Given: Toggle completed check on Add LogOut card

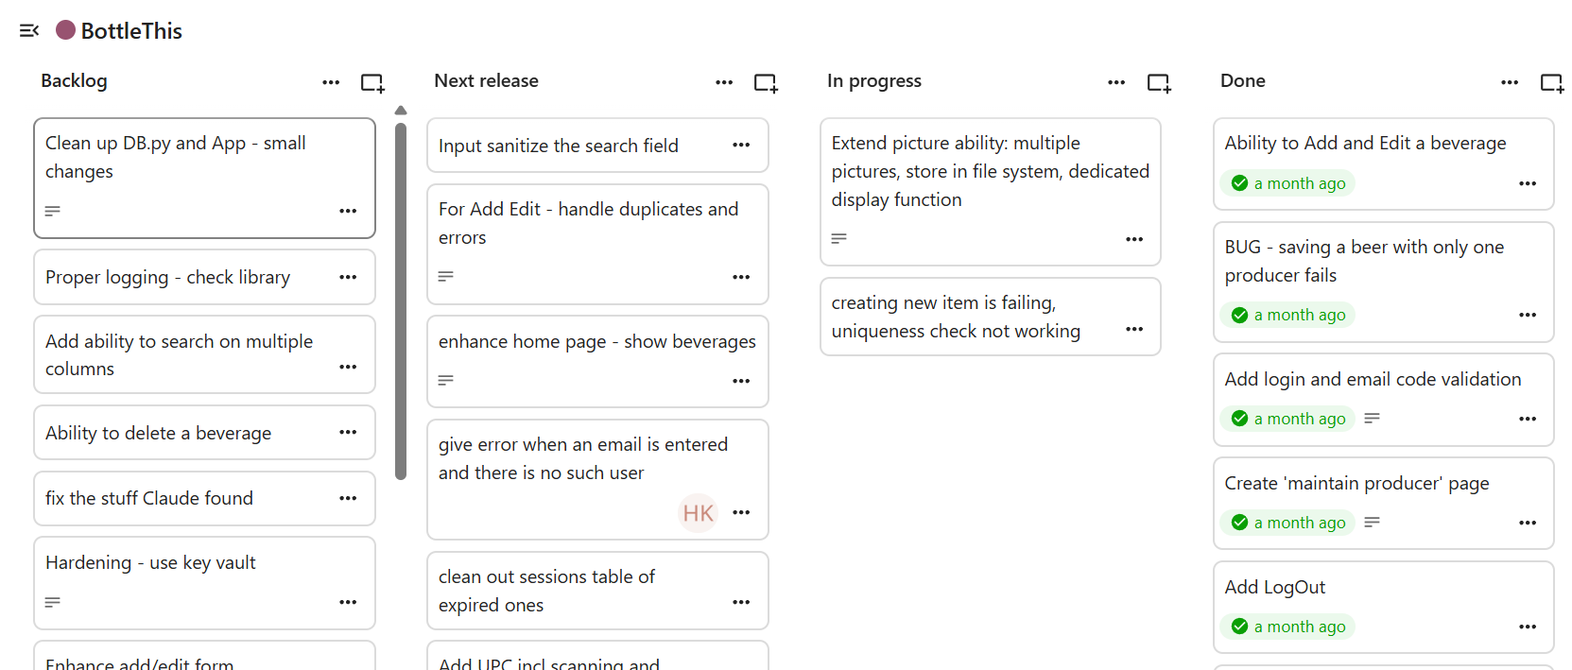Looking at the screenshot, I should tap(1240, 627).
